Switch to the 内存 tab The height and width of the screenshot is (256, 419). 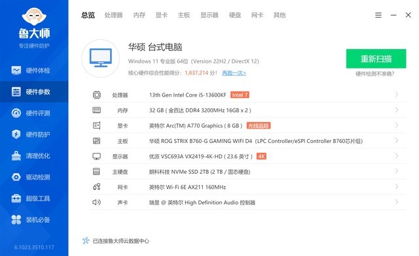pos(139,15)
